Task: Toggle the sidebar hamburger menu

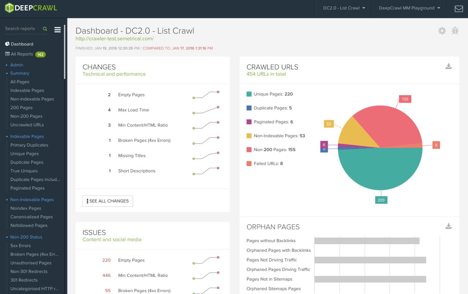Action: pos(57,29)
